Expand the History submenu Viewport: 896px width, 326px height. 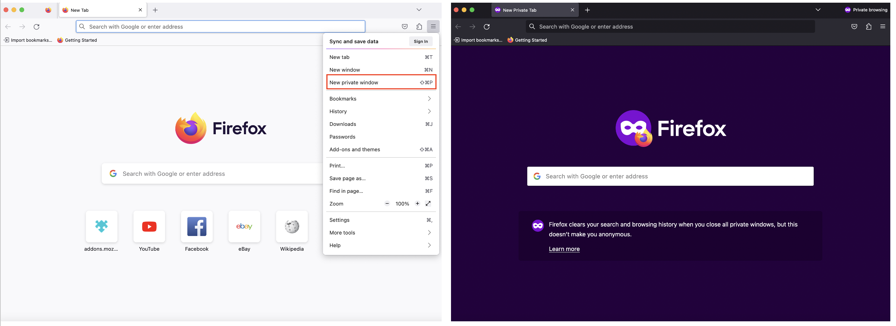pos(381,111)
